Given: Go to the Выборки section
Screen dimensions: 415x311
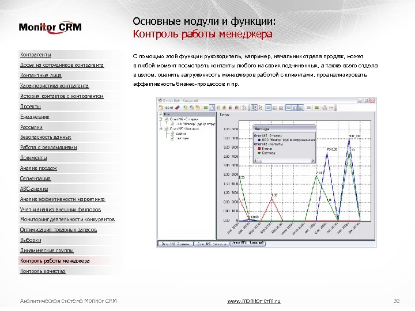Looking at the screenshot, I should [31, 240].
